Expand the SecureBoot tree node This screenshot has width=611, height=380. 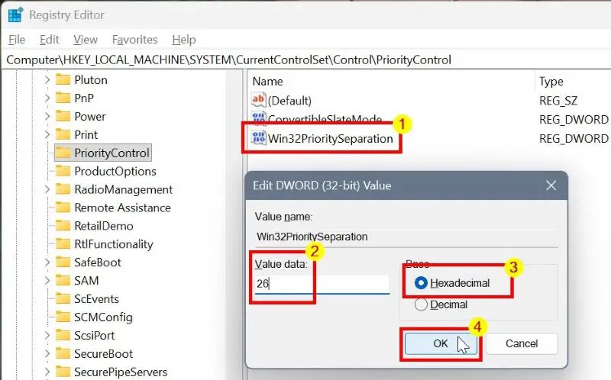point(47,353)
